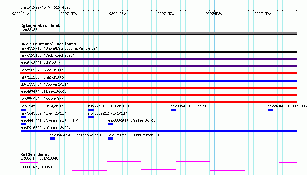Click small blue nsv3329618 variant marker

(x=110, y=124)
